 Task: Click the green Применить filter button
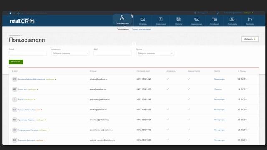click(16, 62)
